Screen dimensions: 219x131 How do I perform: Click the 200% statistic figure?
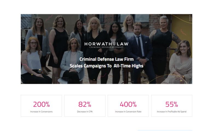41,105
